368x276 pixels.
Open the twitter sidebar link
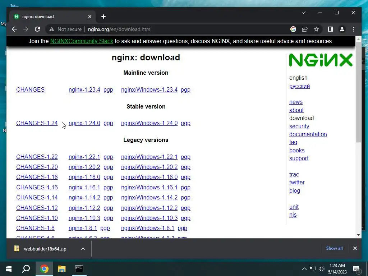click(297, 182)
